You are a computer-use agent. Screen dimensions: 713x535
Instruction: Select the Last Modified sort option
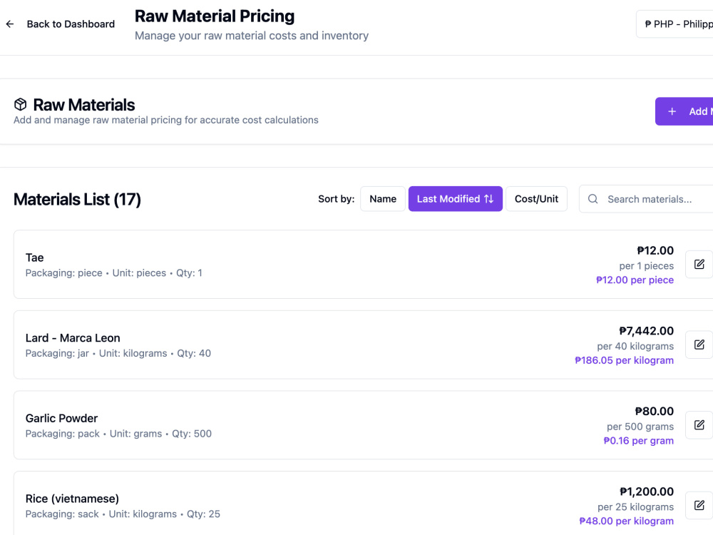455,199
